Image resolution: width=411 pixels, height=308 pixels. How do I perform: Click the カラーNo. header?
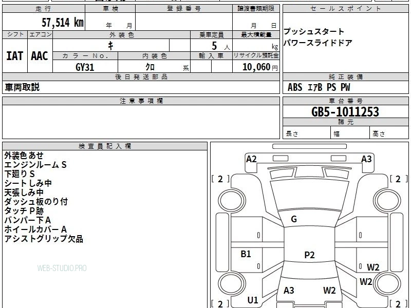85,56
